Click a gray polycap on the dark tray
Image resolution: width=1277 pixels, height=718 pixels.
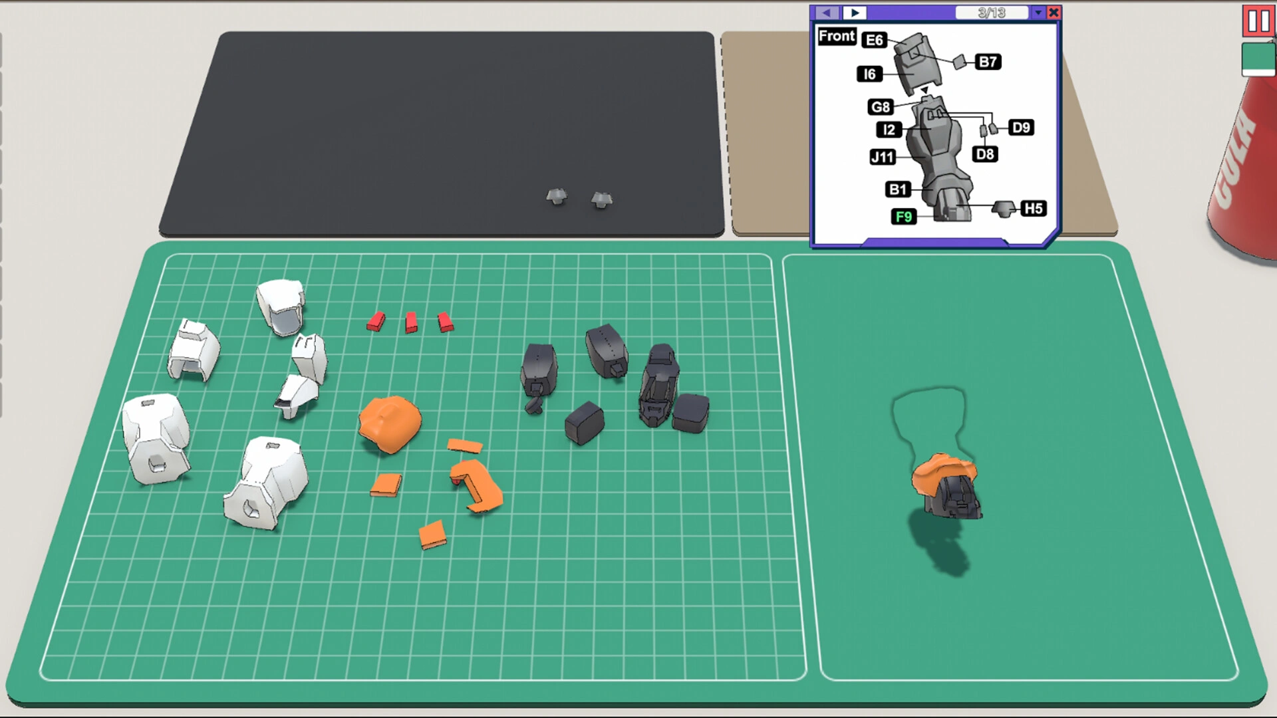coord(556,197)
